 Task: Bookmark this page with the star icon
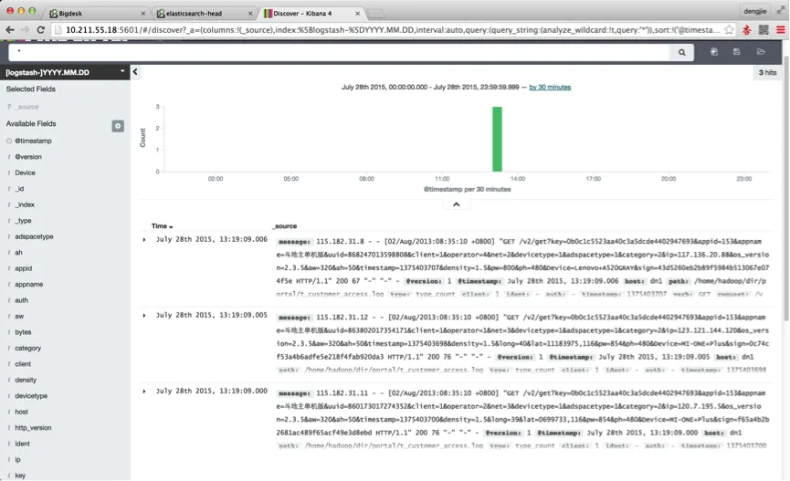(729, 30)
